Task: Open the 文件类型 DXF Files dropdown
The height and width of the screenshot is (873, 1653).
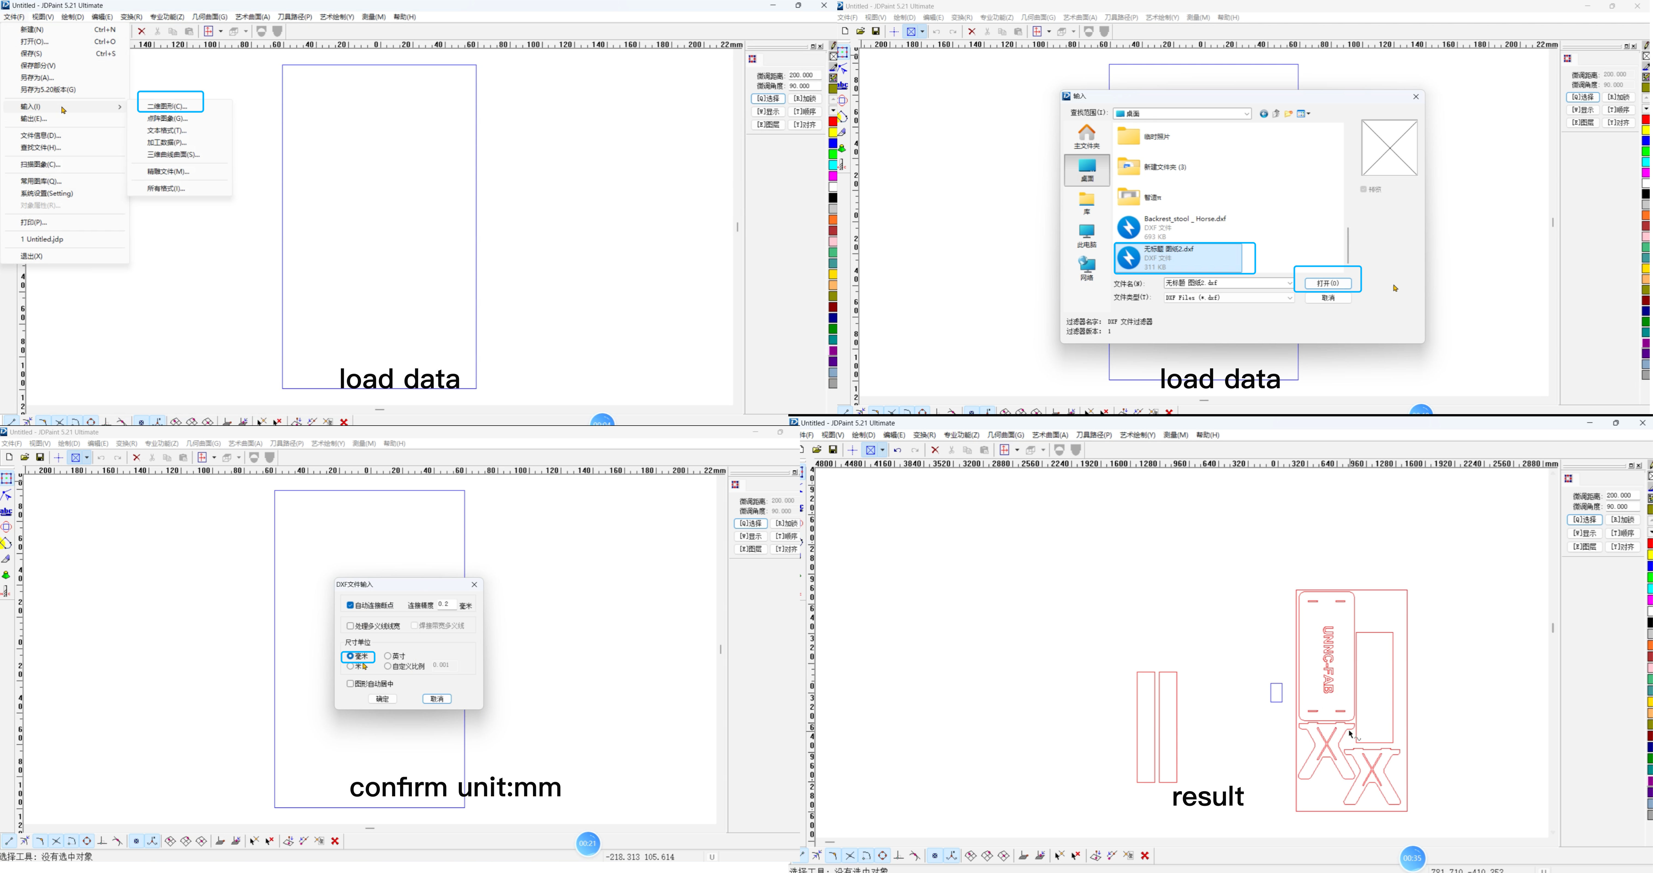Action: point(1289,298)
